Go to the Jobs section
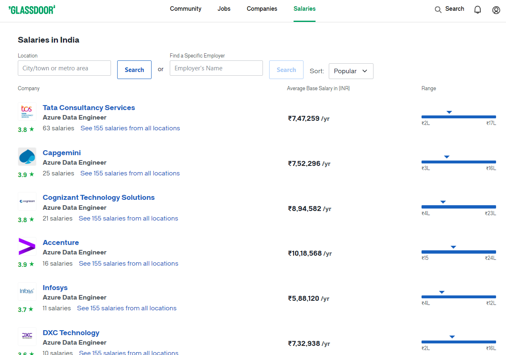 point(224,9)
